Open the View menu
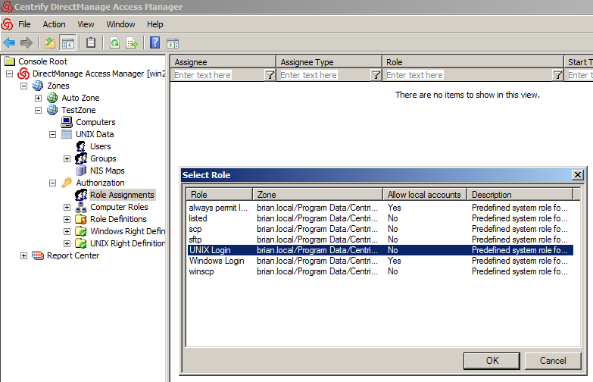 pyautogui.click(x=86, y=24)
